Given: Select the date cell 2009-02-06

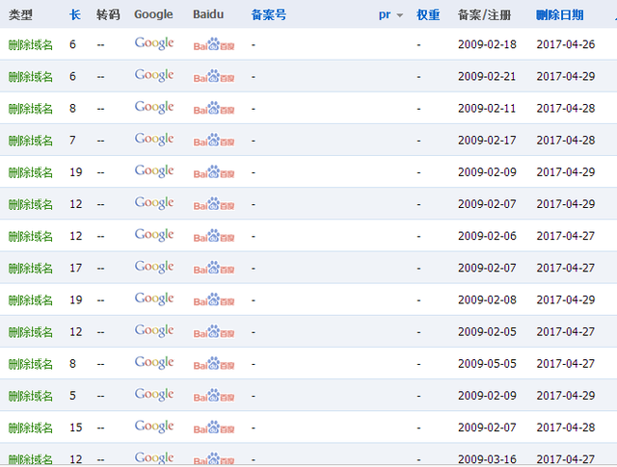Looking at the screenshot, I should [487, 236].
